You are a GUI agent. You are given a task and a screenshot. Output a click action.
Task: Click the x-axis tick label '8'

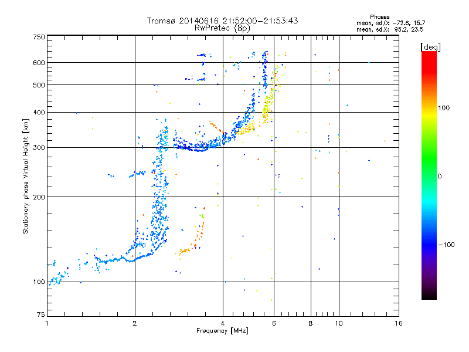click(x=311, y=323)
